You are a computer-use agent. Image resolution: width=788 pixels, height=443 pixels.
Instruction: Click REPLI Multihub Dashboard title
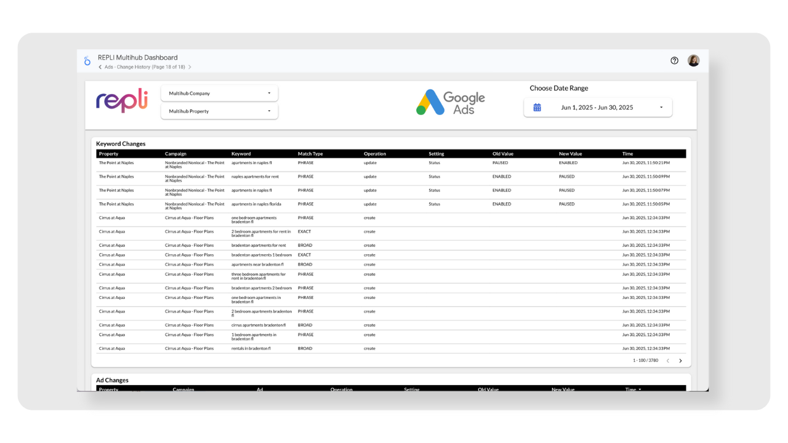137,58
